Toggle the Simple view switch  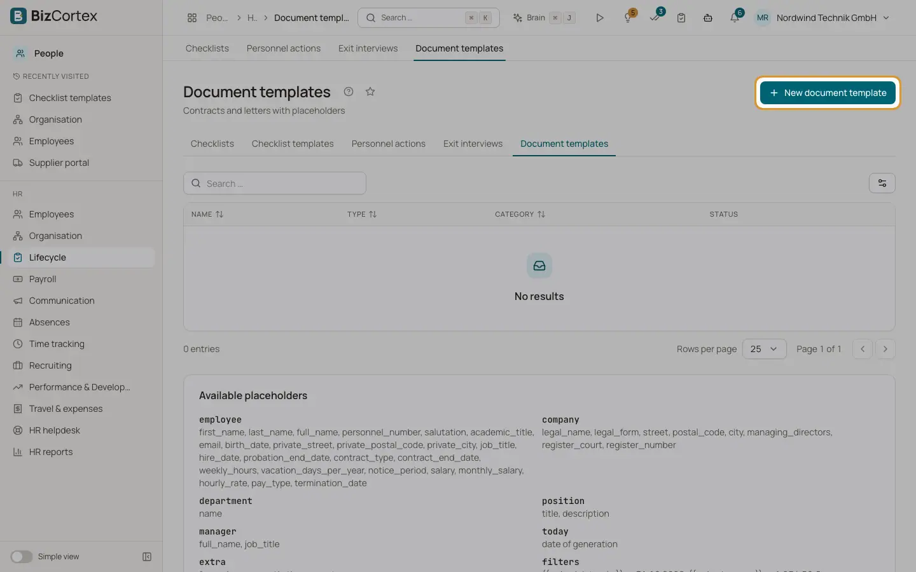click(21, 557)
